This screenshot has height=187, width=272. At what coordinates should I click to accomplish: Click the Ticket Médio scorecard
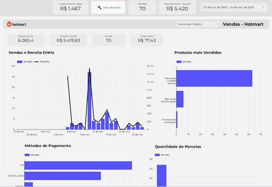(147, 40)
